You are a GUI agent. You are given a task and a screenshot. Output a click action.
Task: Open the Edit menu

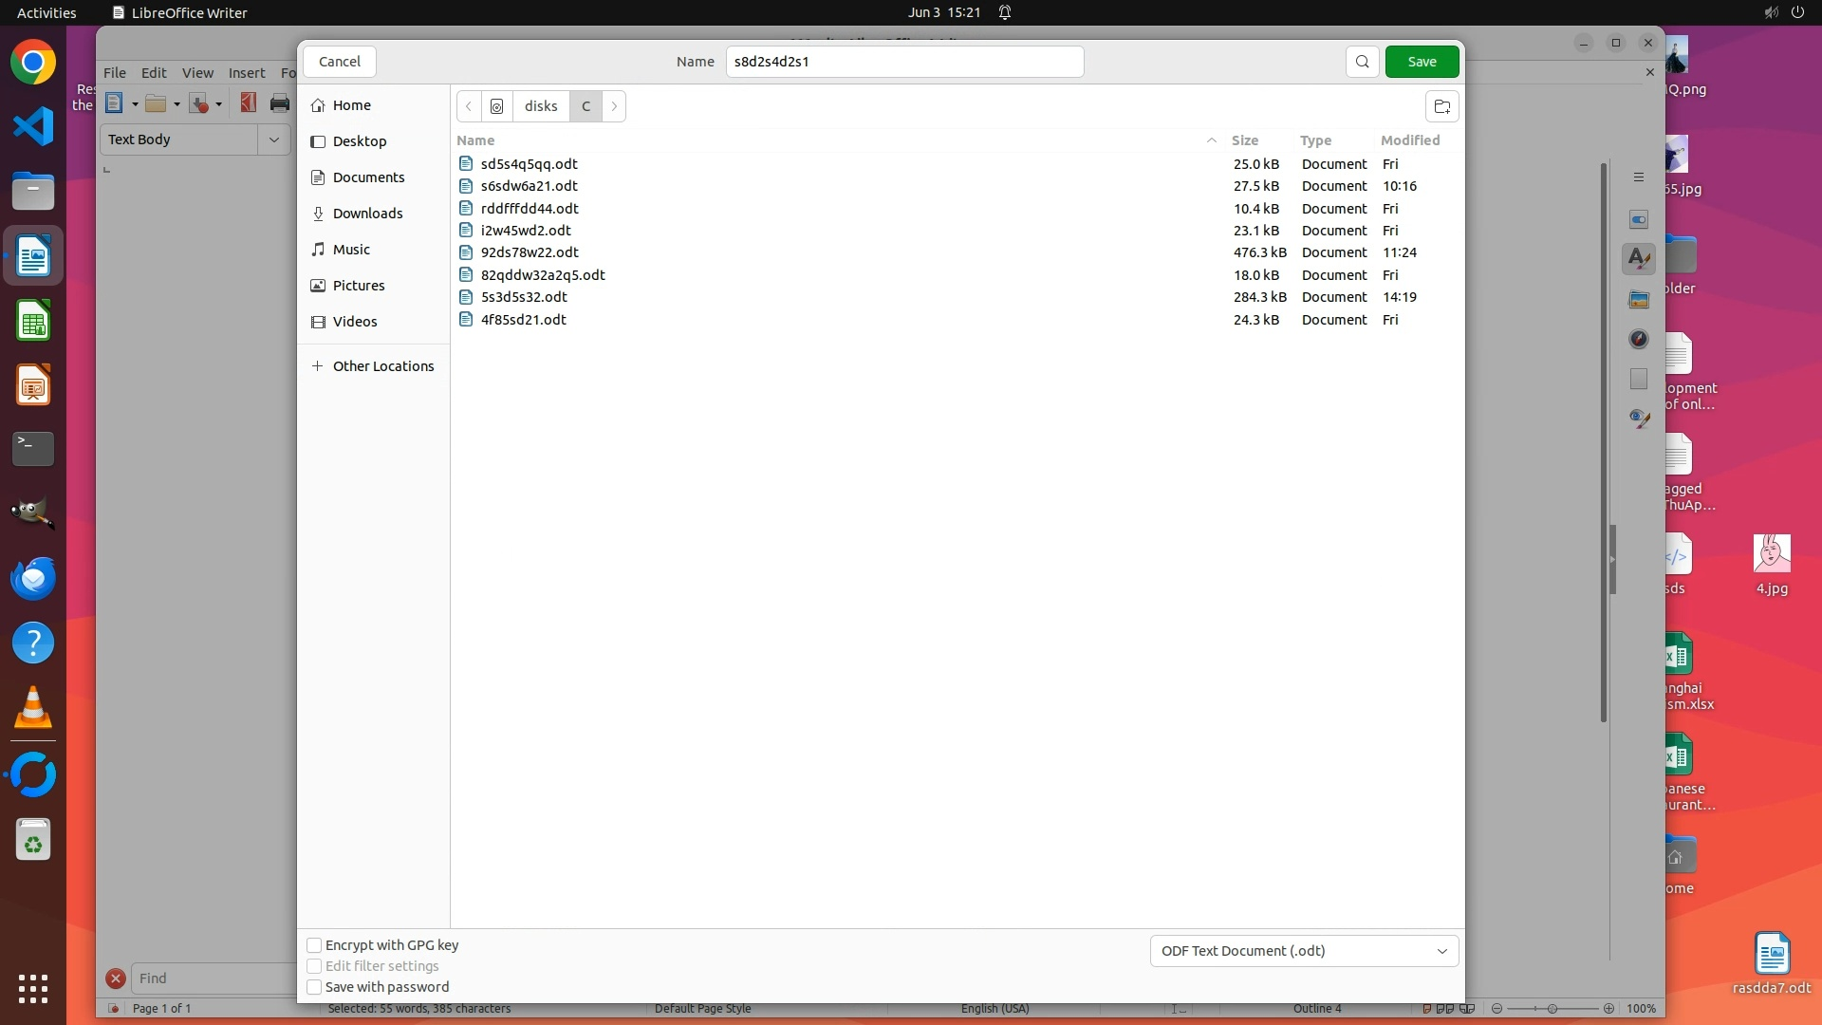[x=154, y=73]
